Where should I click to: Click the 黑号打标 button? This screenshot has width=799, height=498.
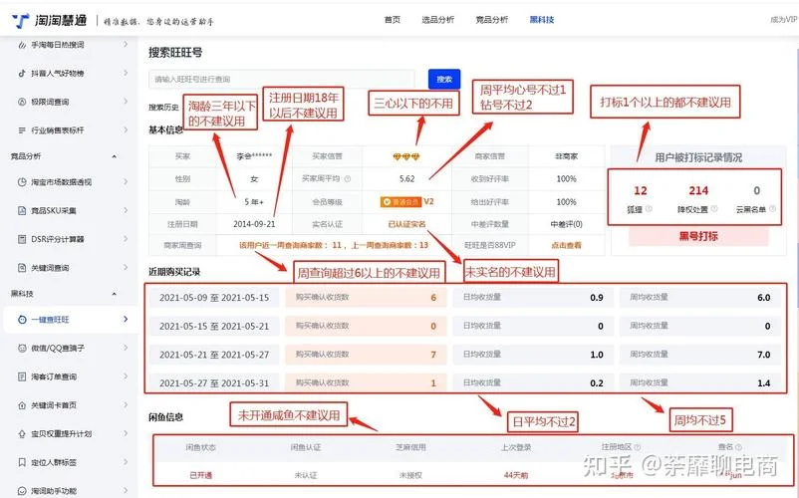pyautogui.click(x=698, y=236)
